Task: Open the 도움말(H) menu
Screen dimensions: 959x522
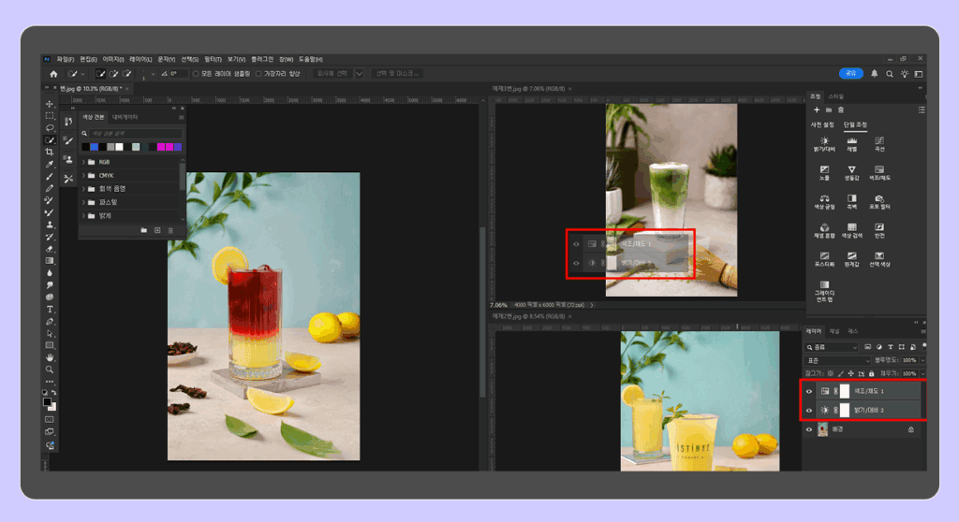Action: [x=311, y=59]
